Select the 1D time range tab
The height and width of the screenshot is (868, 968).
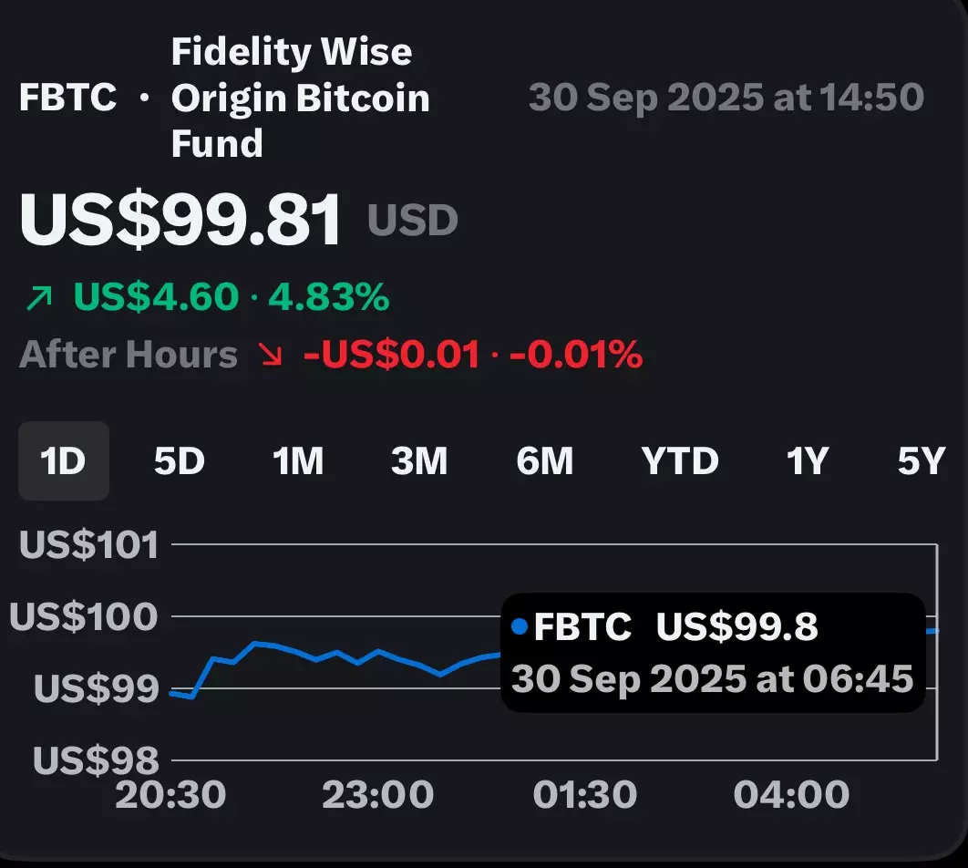[x=64, y=461]
